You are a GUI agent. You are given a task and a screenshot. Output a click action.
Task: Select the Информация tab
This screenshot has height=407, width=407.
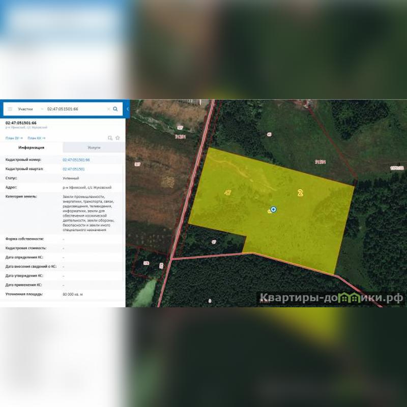pos(32,148)
